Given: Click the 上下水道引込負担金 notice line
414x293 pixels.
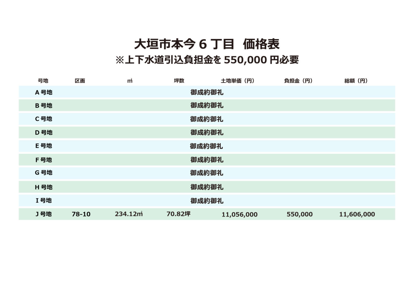Looking at the screenshot, I should [x=207, y=60].
